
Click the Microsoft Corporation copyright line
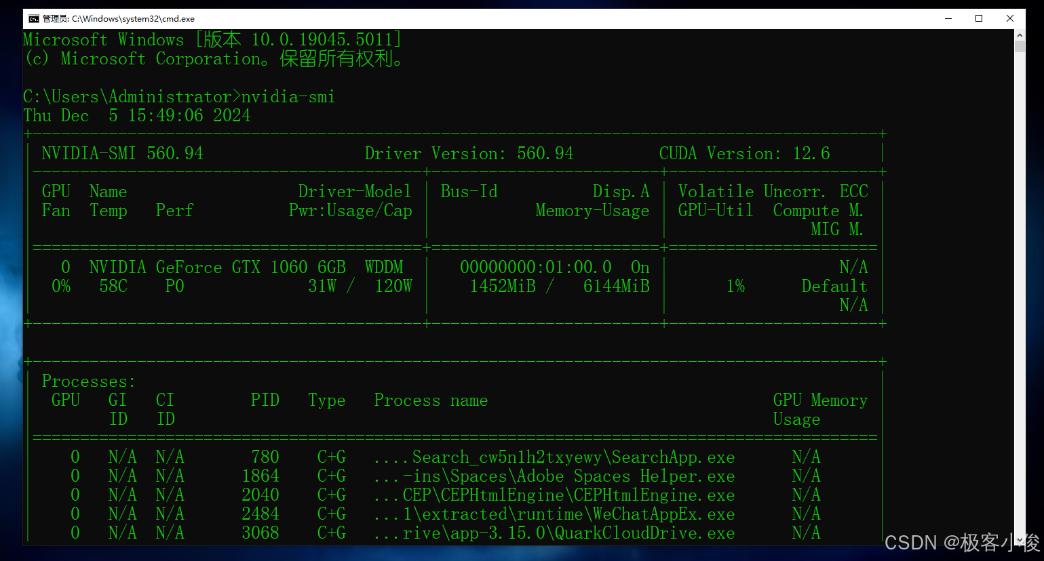coord(213,59)
